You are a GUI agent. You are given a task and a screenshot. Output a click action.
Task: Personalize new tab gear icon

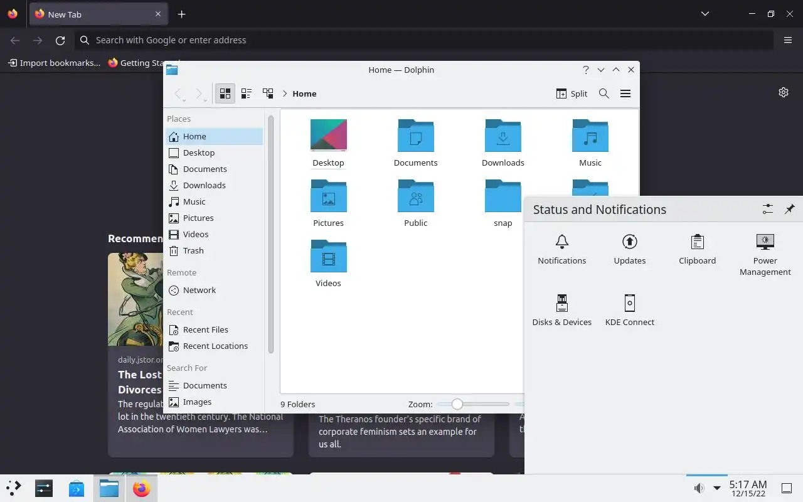click(784, 92)
